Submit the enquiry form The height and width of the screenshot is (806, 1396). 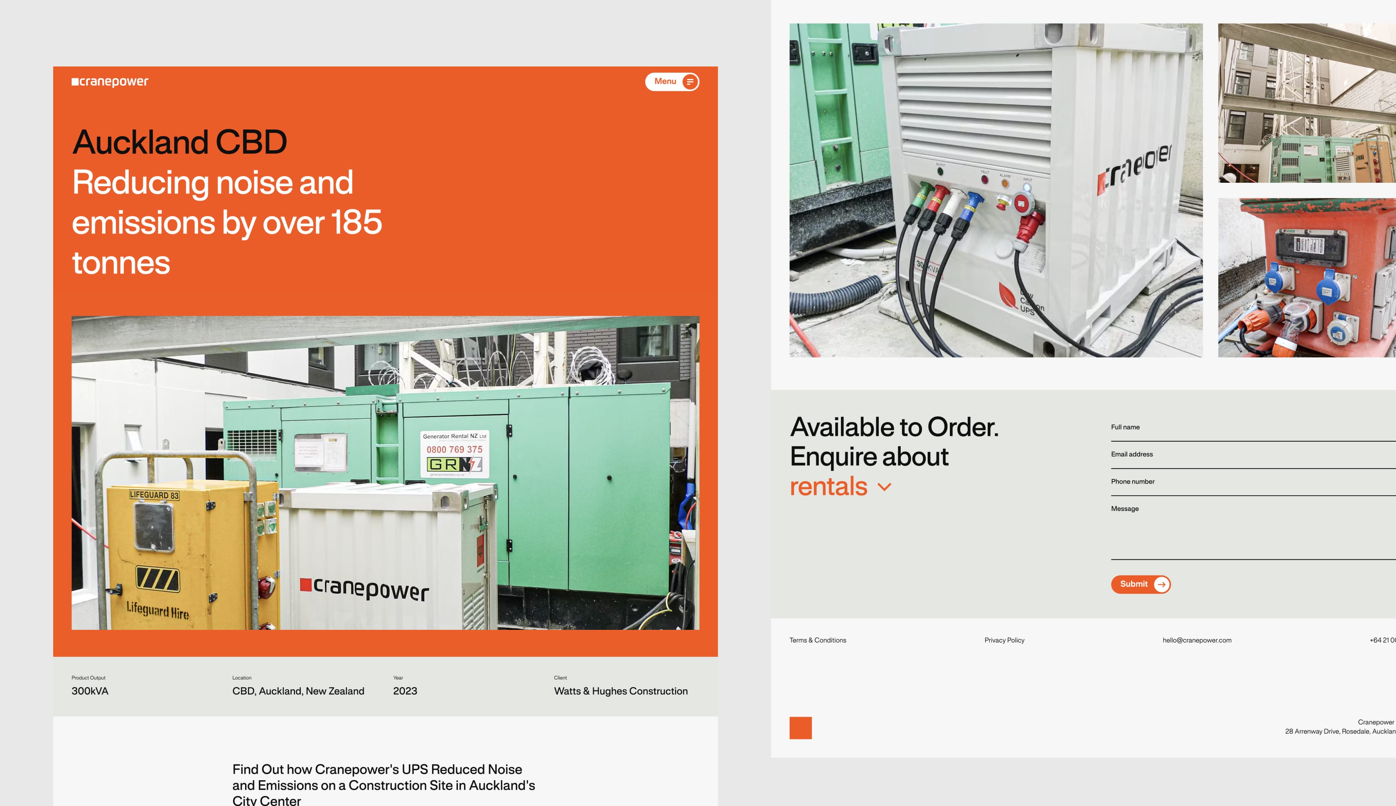pyautogui.click(x=1141, y=584)
